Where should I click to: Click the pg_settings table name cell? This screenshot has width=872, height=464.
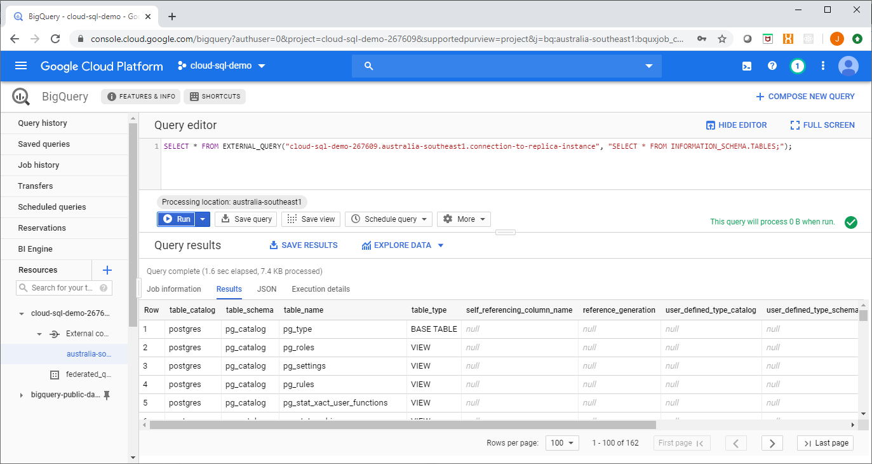click(x=304, y=366)
